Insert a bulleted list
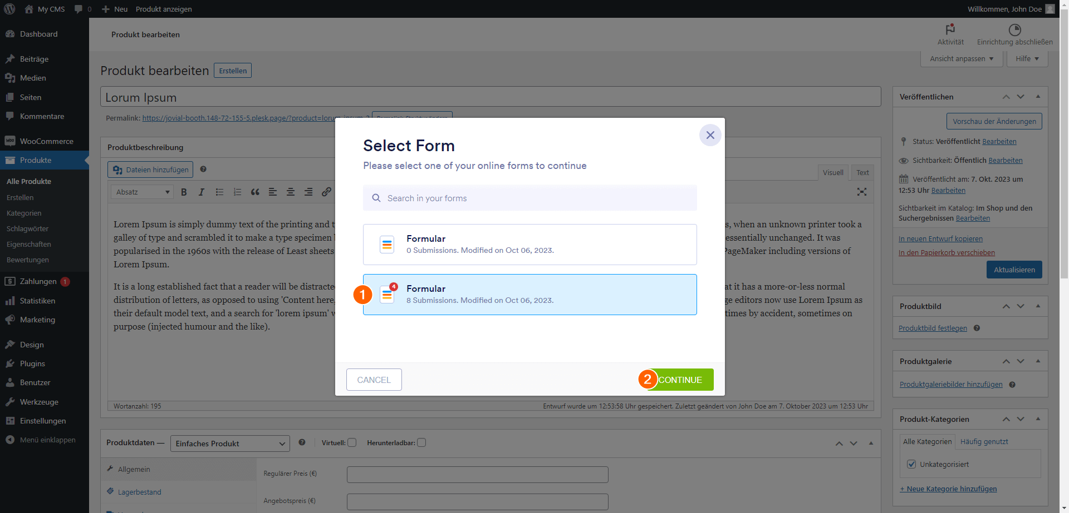The width and height of the screenshot is (1069, 513). tap(219, 192)
